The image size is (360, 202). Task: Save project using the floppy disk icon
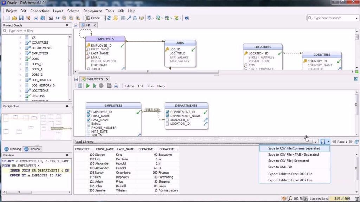[x=21, y=18]
